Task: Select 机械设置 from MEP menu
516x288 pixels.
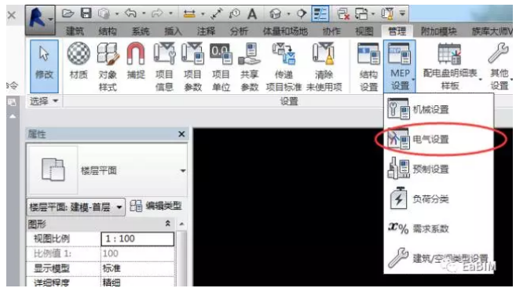Action: [x=439, y=110]
